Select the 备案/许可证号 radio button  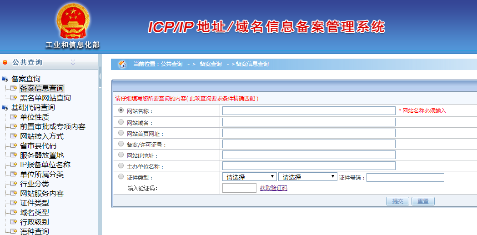(121, 144)
